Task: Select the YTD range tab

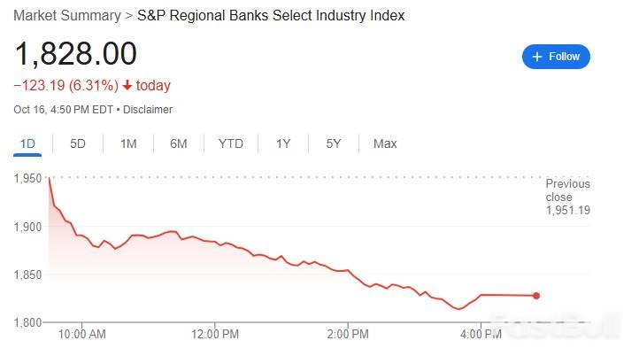Action: pyautogui.click(x=231, y=143)
